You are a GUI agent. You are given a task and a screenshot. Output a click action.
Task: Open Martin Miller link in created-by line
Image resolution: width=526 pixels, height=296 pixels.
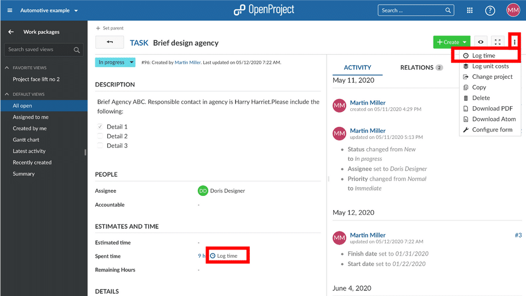point(187,62)
